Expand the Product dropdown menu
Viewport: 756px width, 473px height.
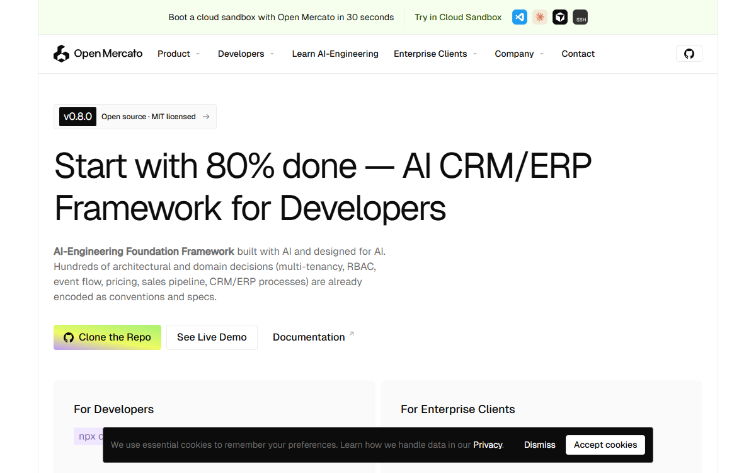(x=179, y=54)
